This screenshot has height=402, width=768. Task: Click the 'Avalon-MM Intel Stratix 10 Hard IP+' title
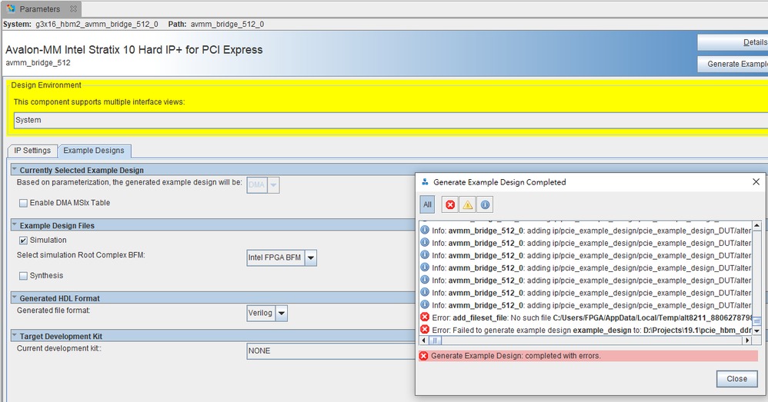coord(134,50)
